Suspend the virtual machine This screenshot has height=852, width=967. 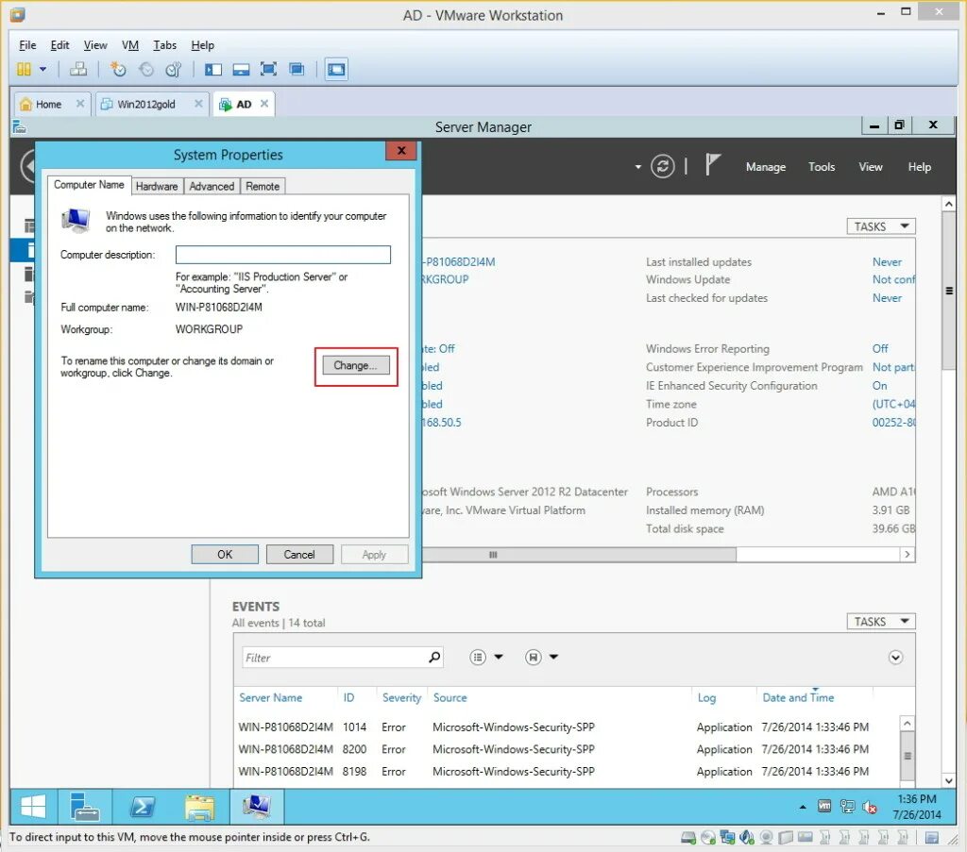pyautogui.click(x=24, y=68)
